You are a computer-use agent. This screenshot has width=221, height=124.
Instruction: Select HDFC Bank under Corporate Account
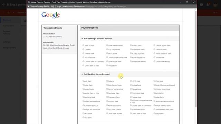click(107, 53)
